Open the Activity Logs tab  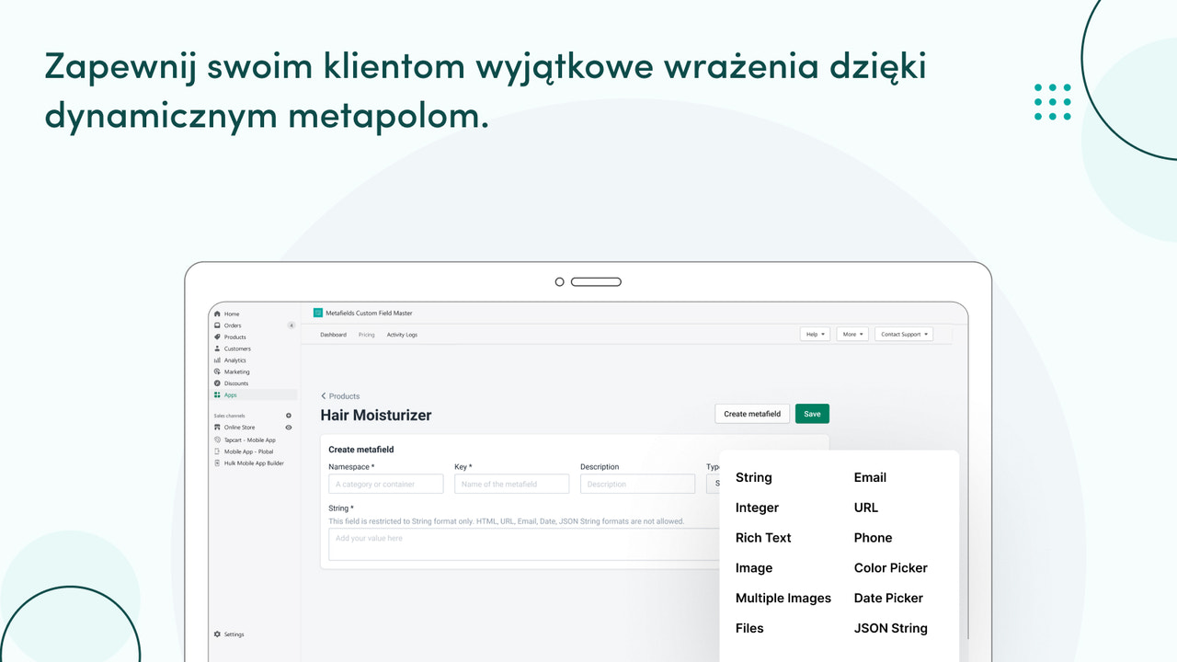[402, 335]
